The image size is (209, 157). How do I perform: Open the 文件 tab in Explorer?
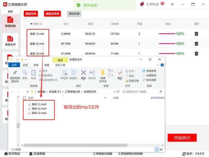tap(14, 65)
